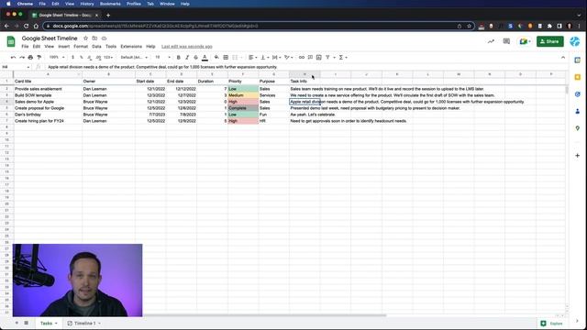Open the comment history icon

(506, 41)
